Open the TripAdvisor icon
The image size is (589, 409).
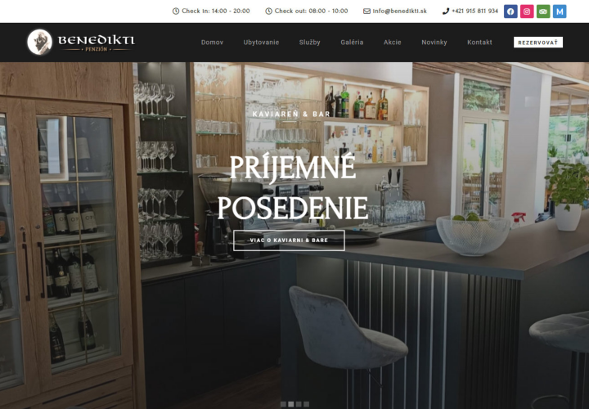point(543,11)
